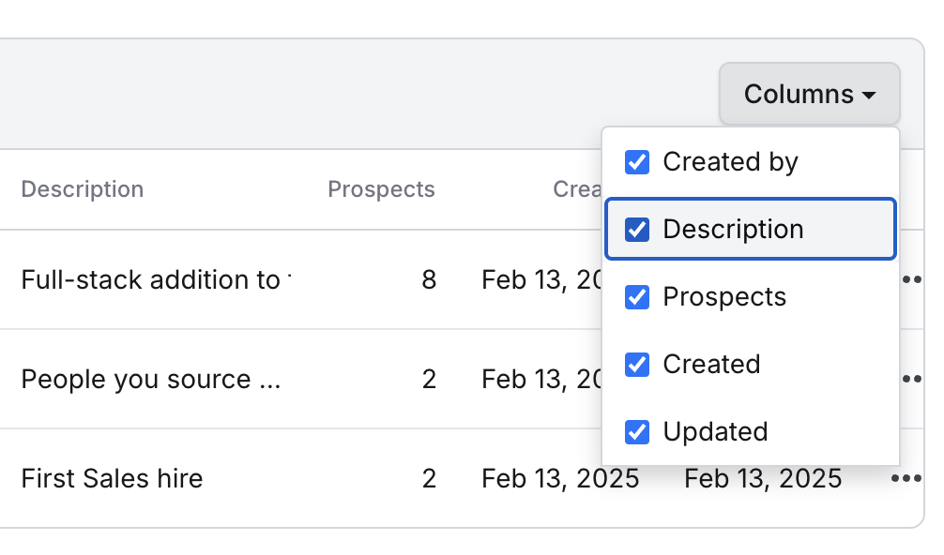
Task: Select the Updated menu entry label
Action: 715,432
